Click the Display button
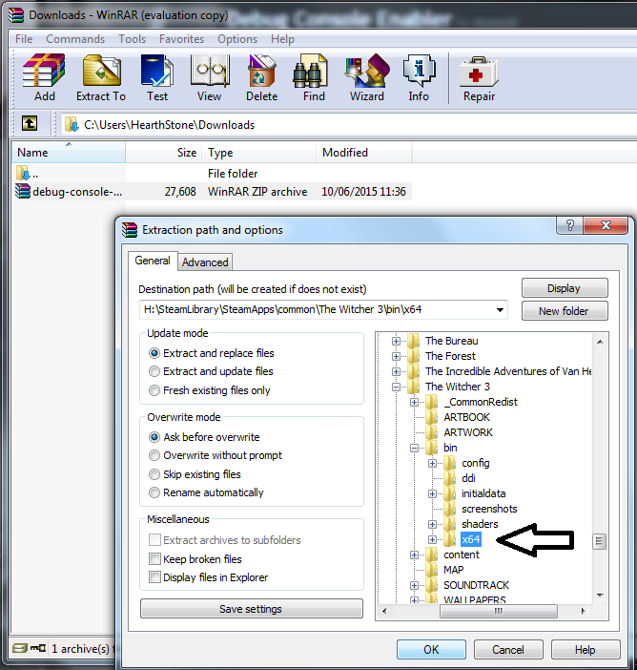Screen dimensions: 637x670 (x=565, y=288)
